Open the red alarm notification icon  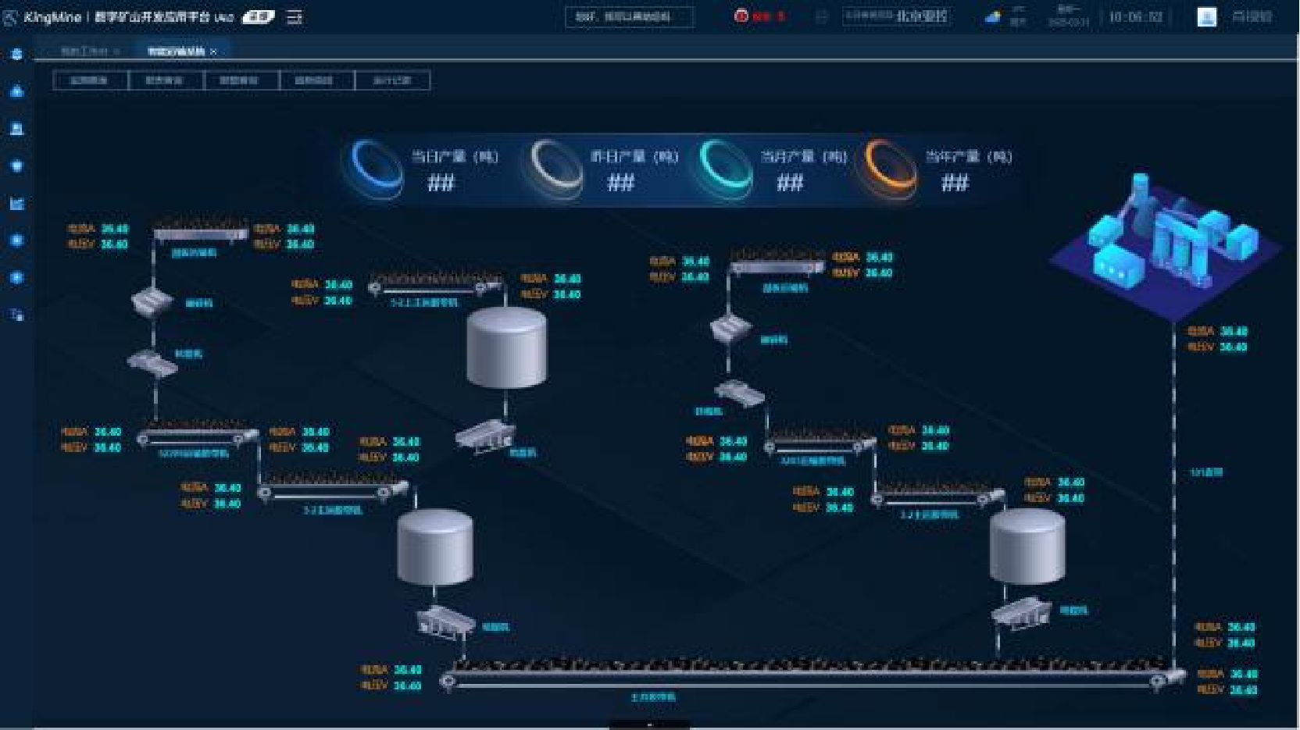[x=741, y=16]
